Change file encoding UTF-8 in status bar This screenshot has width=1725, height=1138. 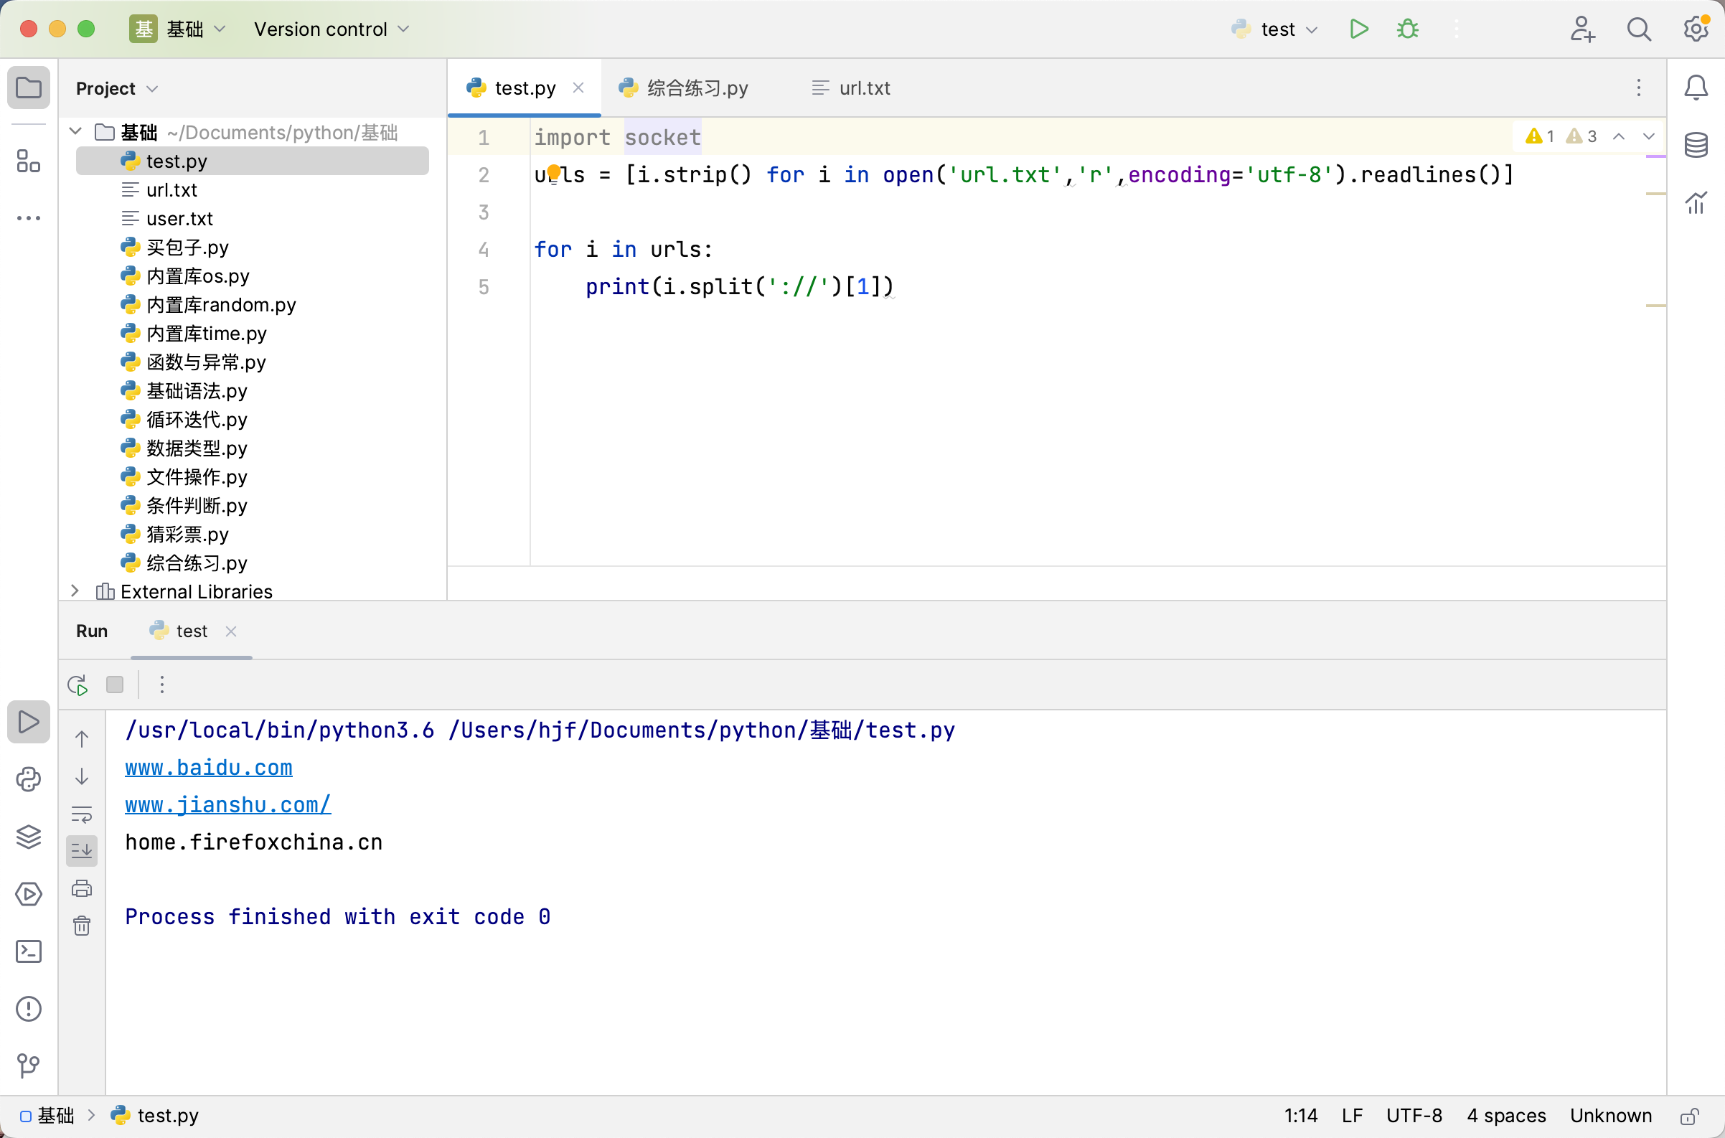point(1414,1116)
